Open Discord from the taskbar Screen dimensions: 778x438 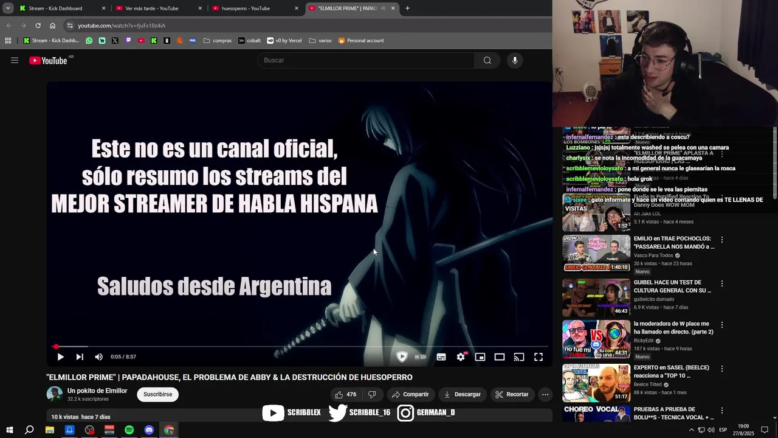pyautogui.click(x=150, y=430)
